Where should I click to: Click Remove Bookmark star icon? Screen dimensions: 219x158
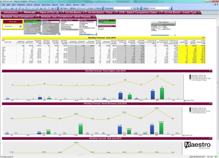(x=138, y=8)
